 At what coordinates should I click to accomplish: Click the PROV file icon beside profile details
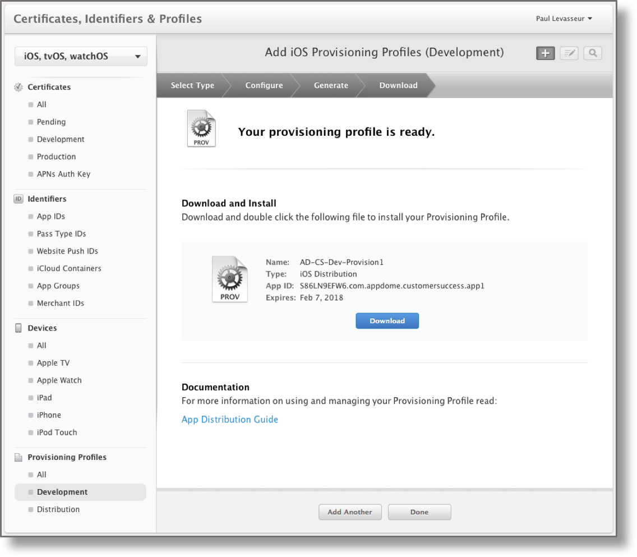pyautogui.click(x=229, y=279)
